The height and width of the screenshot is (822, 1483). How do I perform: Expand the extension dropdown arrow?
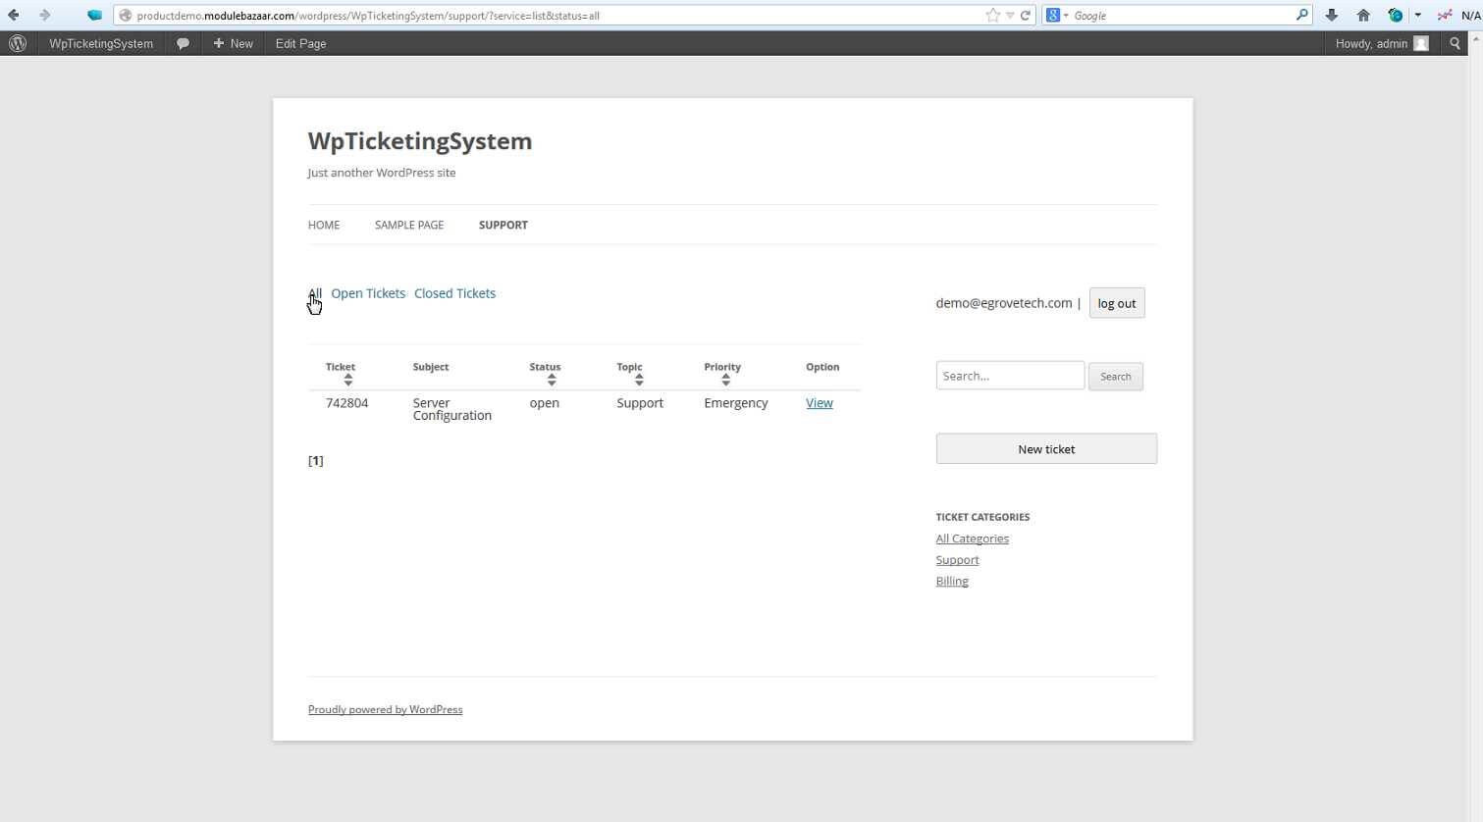1417,16
